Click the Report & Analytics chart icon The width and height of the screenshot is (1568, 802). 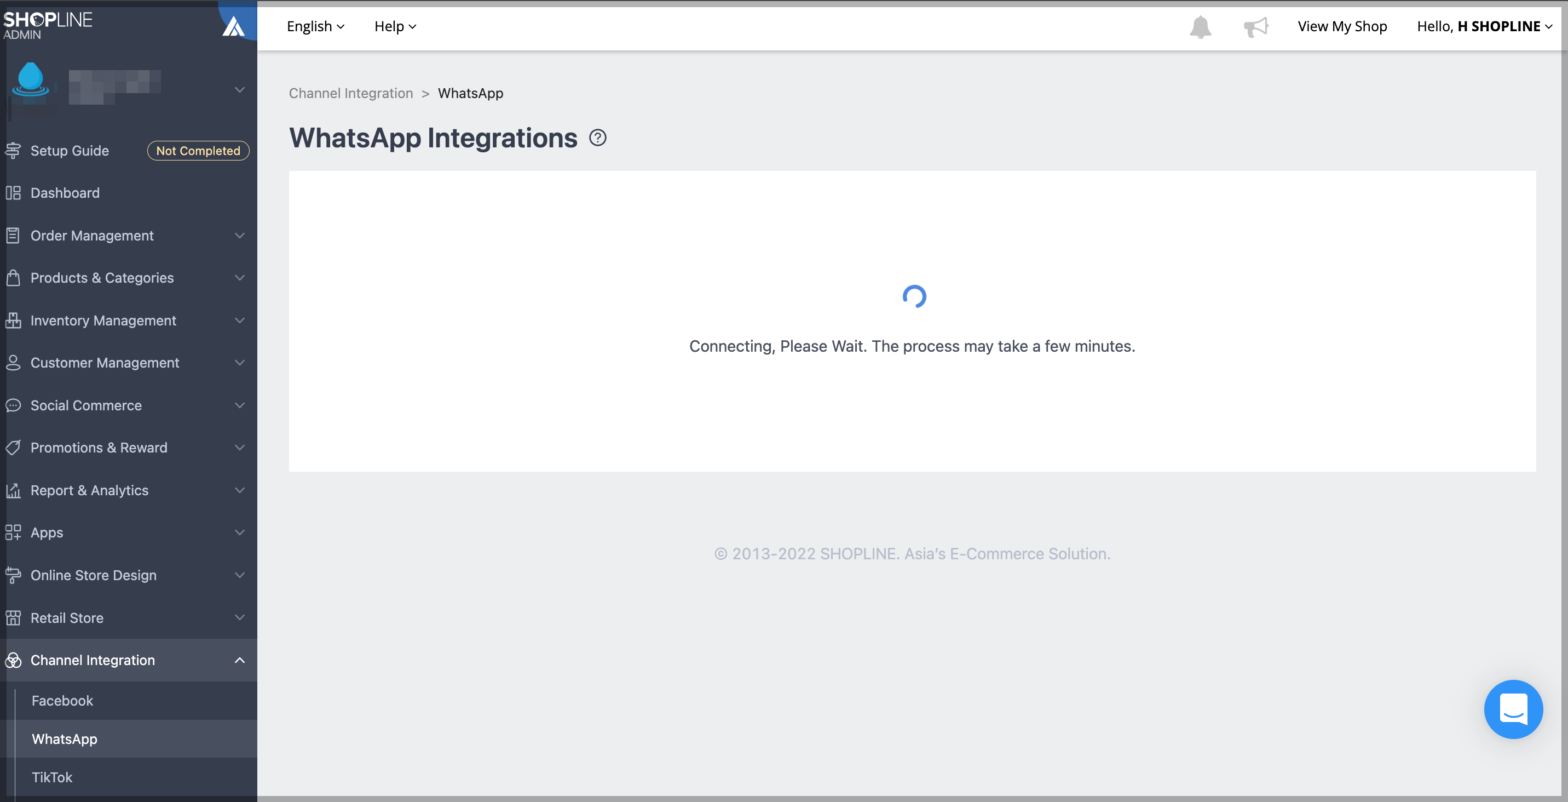click(13, 491)
